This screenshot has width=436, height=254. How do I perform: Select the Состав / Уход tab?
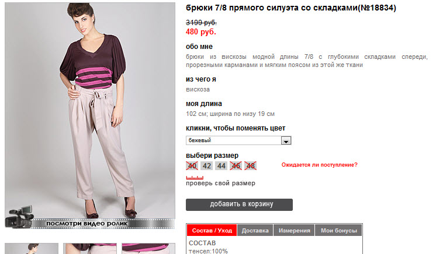pyautogui.click(x=212, y=231)
